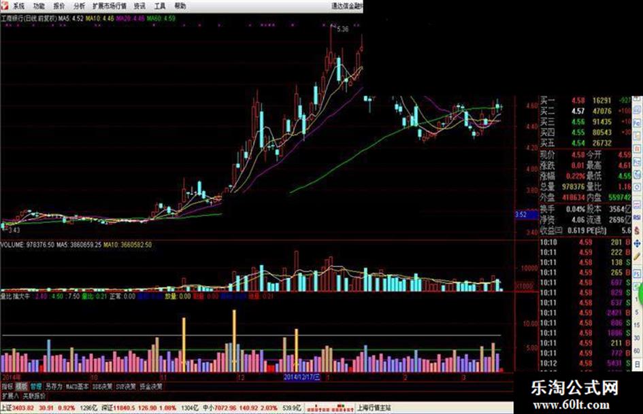Image resolution: width=643 pixels, height=414 pixels.
Task: Click the 工商银行 chart title with MA5 4.52
Action: click(x=42, y=18)
